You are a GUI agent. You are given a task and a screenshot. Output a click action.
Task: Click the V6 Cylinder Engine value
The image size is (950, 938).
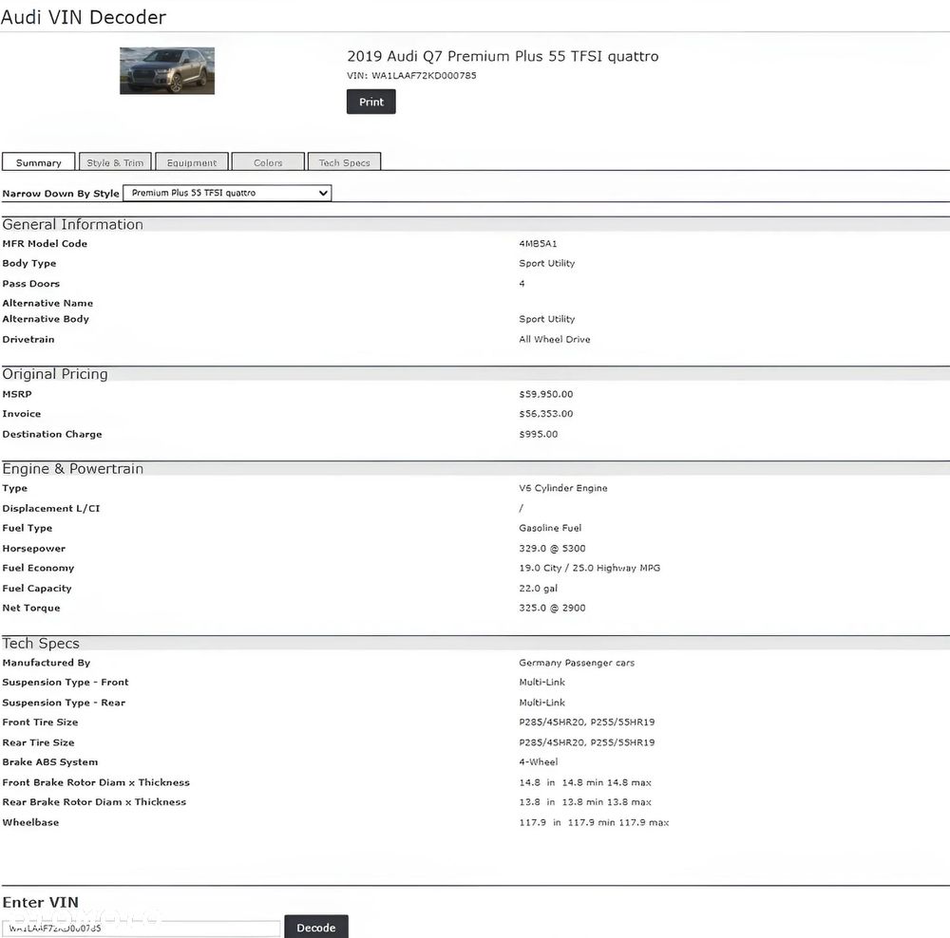tap(562, 488)
